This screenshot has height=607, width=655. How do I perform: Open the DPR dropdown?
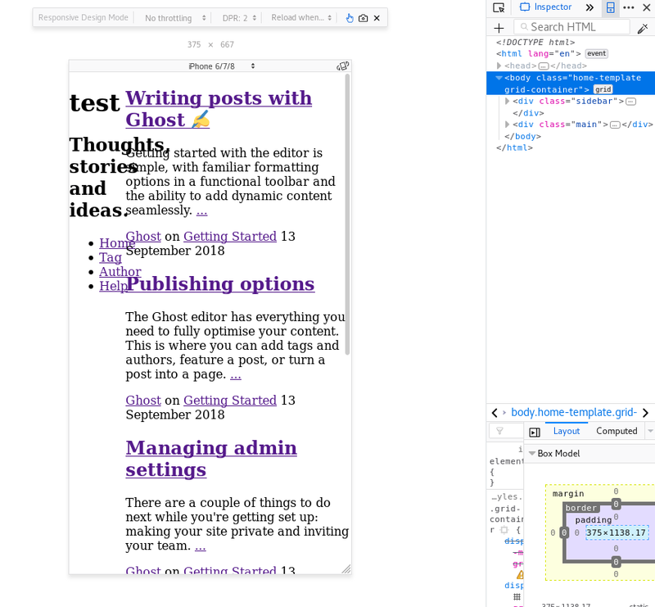pyautogui.click(x=239, y=18)
